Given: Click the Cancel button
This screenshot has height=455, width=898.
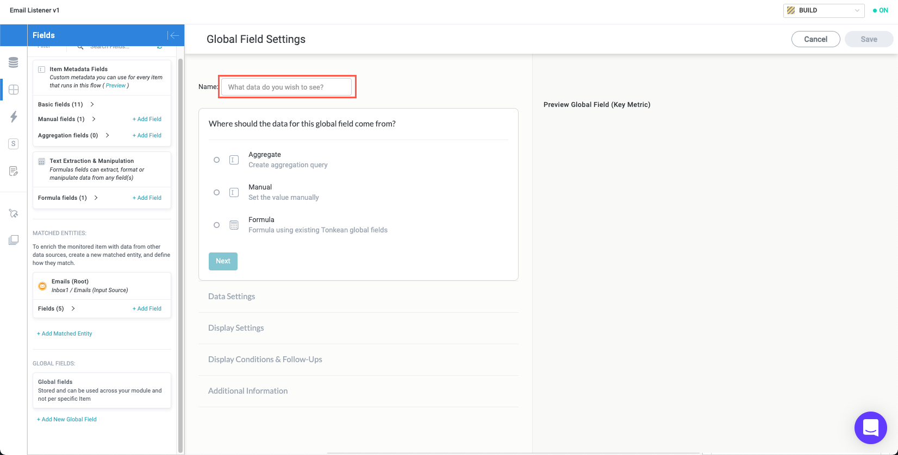Looking at the screenshot, I should (x=815, y=39).
